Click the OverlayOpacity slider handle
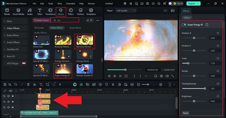226x118 pixels. (x=205, y=88)
